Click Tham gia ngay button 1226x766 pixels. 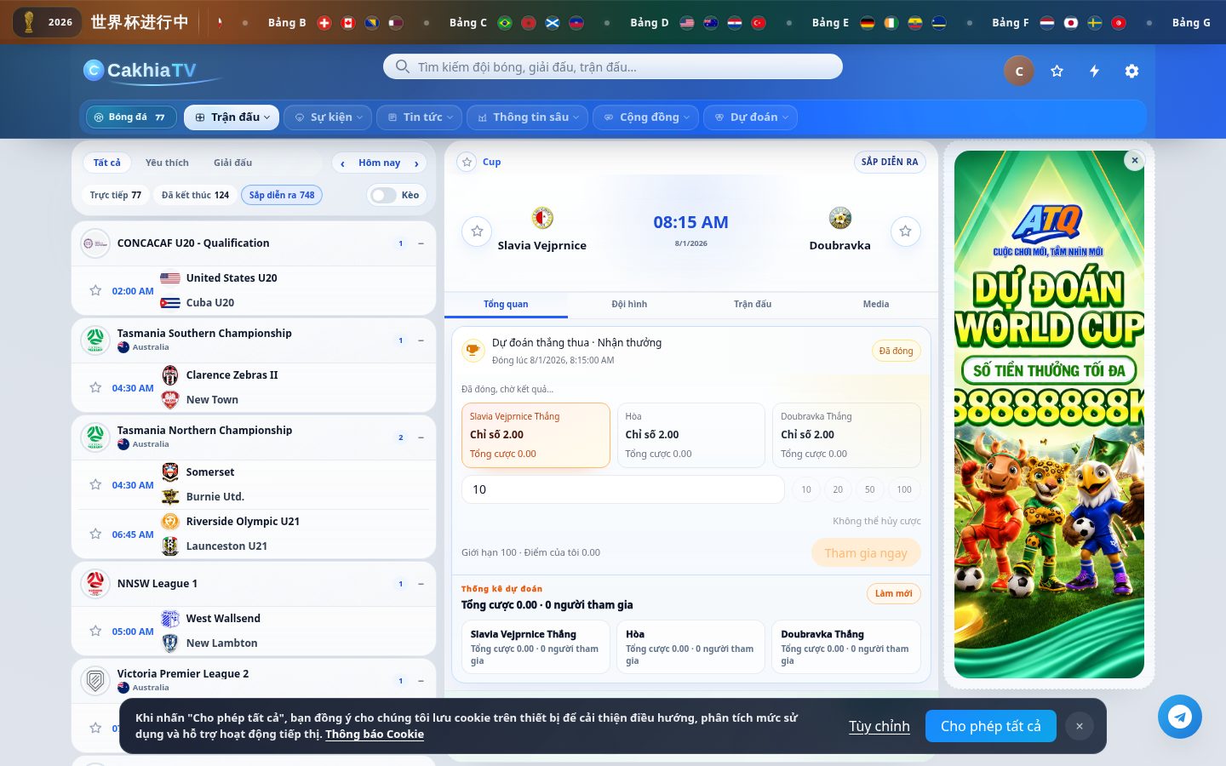pyautogui.click(x=866, y=553)
